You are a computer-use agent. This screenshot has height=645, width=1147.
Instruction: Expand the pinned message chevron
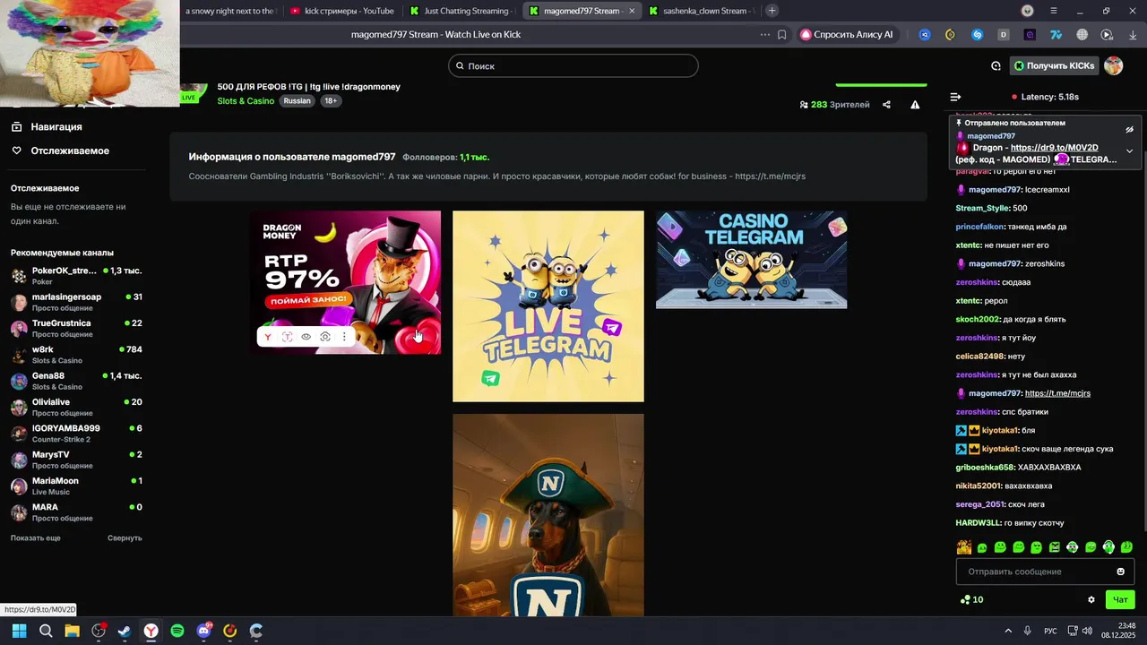point(1129,151)
